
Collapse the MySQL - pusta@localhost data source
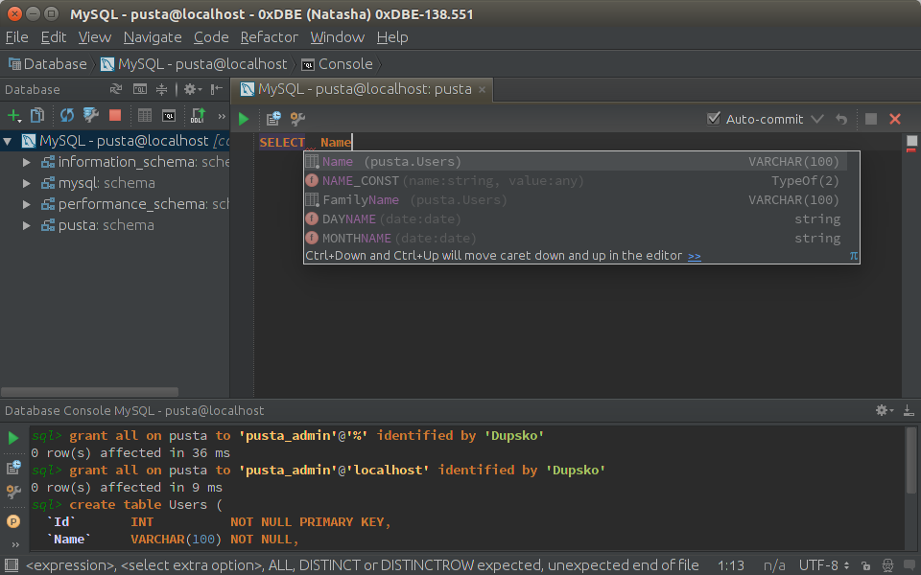9,141
